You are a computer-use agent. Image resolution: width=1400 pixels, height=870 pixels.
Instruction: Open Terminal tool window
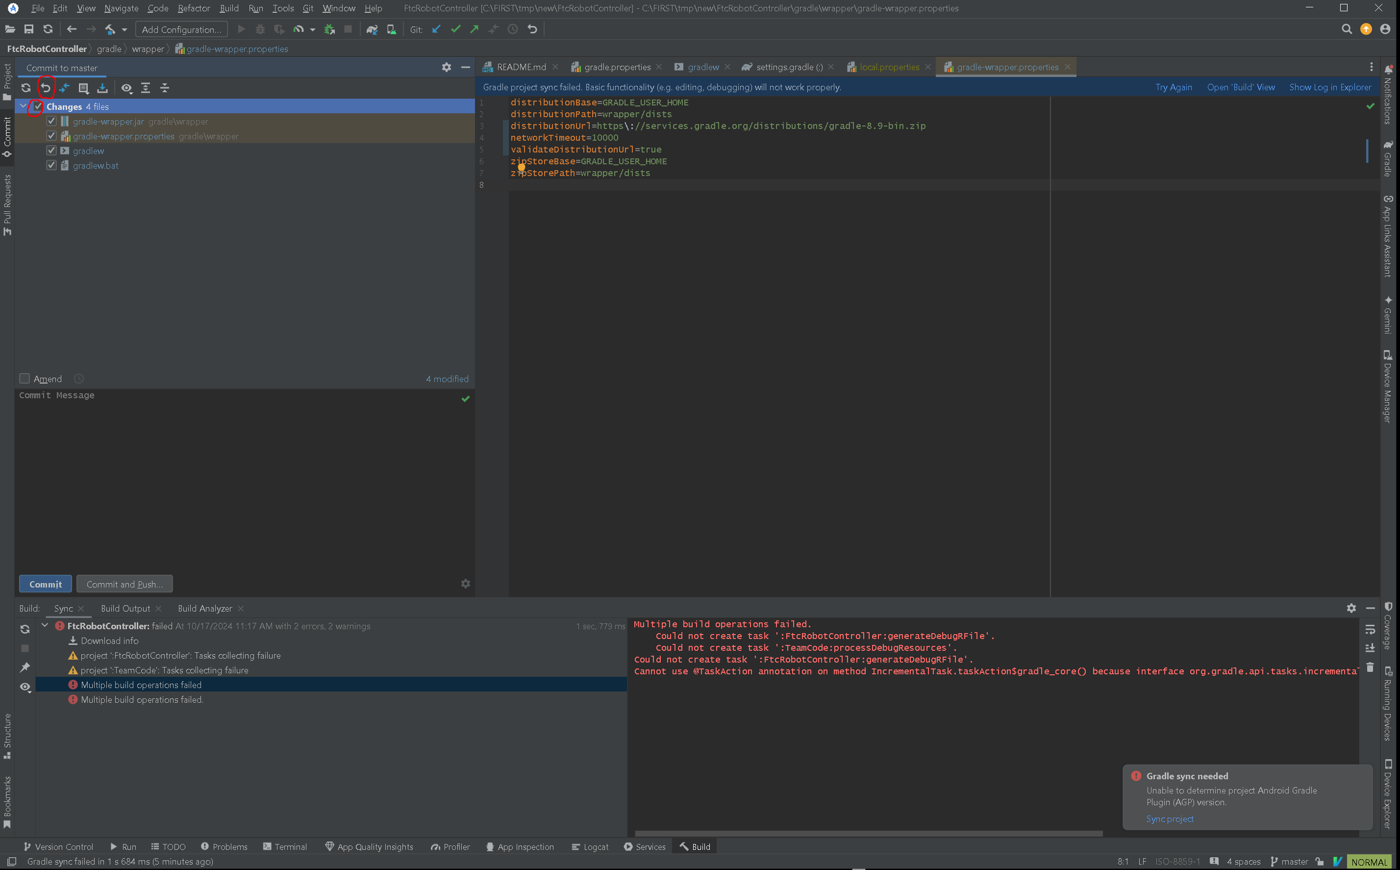[285, 846]
